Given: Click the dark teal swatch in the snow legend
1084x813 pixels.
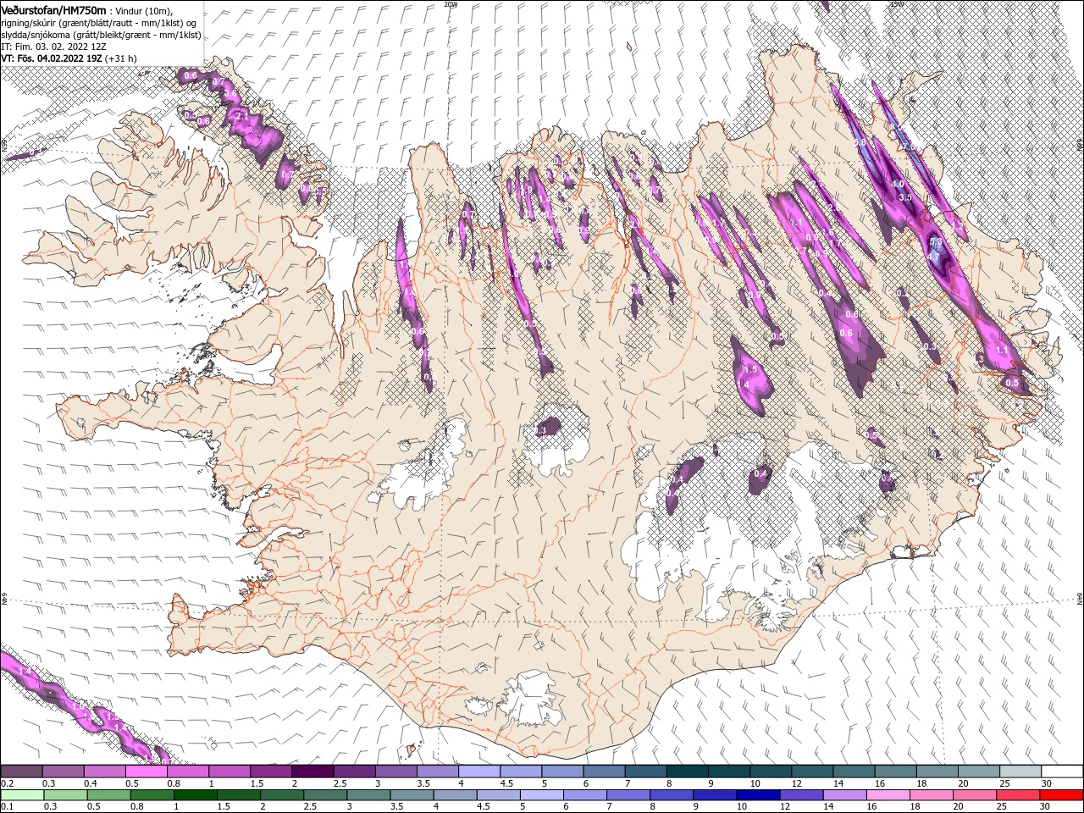Looking at the screenshot, I should coord(688,772).
